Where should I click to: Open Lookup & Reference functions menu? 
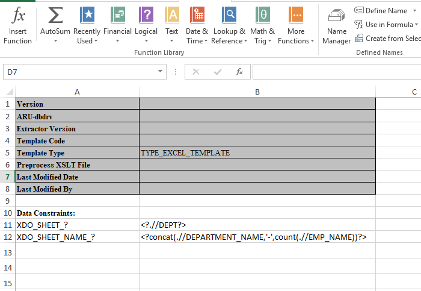pos(229,25)
